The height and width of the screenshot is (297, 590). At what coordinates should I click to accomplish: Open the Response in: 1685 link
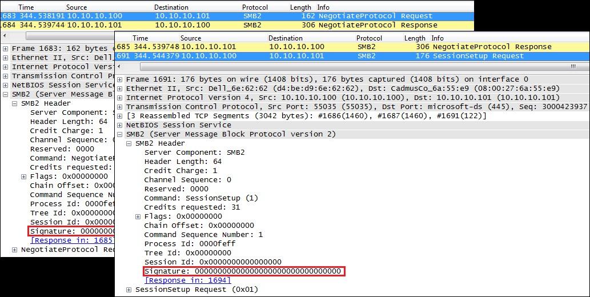(71, 240)
